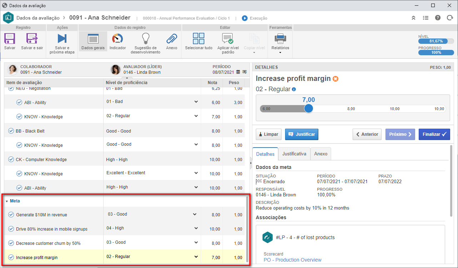
Task: Click the comment icon beside período date
Action: [x=244, y=72]
